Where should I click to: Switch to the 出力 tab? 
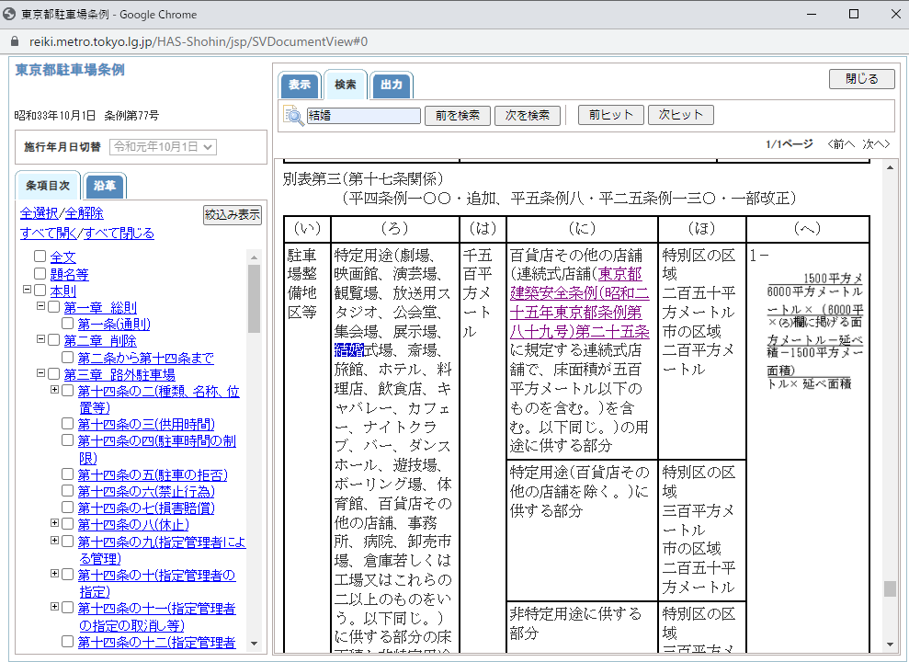click(392, 86)
